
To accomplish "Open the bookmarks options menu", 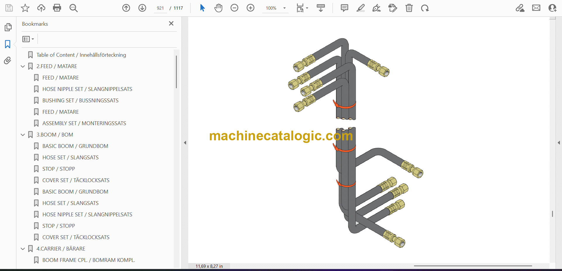I will click(28, 39).
